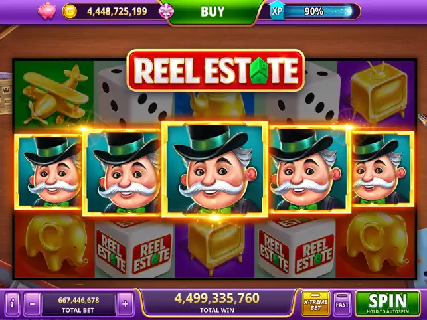Click the XP progress bar at 90%

(319, 11)
